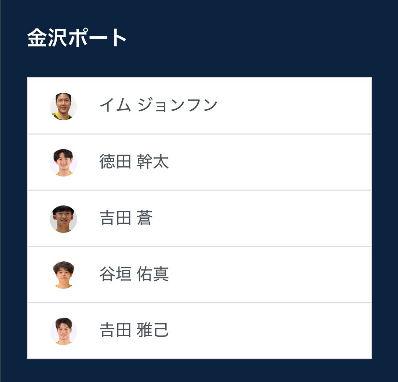Open the イム ジョンフン name link
This screenshot has width=398, height=382.
pos(158,106)
